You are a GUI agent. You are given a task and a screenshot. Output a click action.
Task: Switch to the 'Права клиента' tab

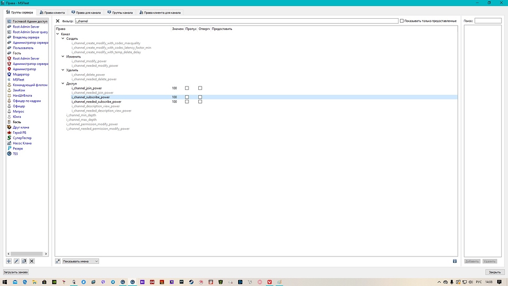pyautogui.click(x=52, y=12)
